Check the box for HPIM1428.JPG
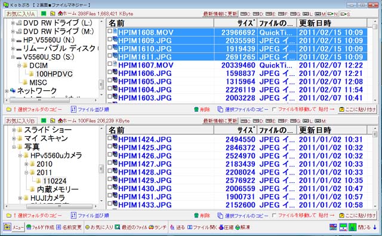This screenshot has height=236, width=382. [x=110, y=170]
